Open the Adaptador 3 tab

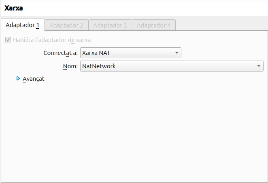(x=110, y=25)
